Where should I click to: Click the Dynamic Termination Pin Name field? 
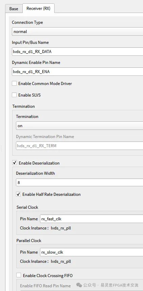(79, 146)
